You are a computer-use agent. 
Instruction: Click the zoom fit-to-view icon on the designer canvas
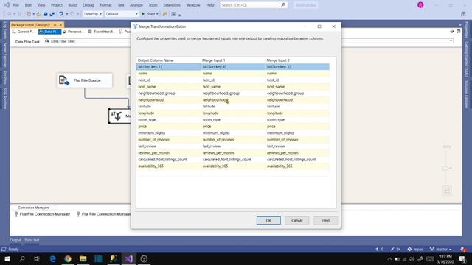447,191
